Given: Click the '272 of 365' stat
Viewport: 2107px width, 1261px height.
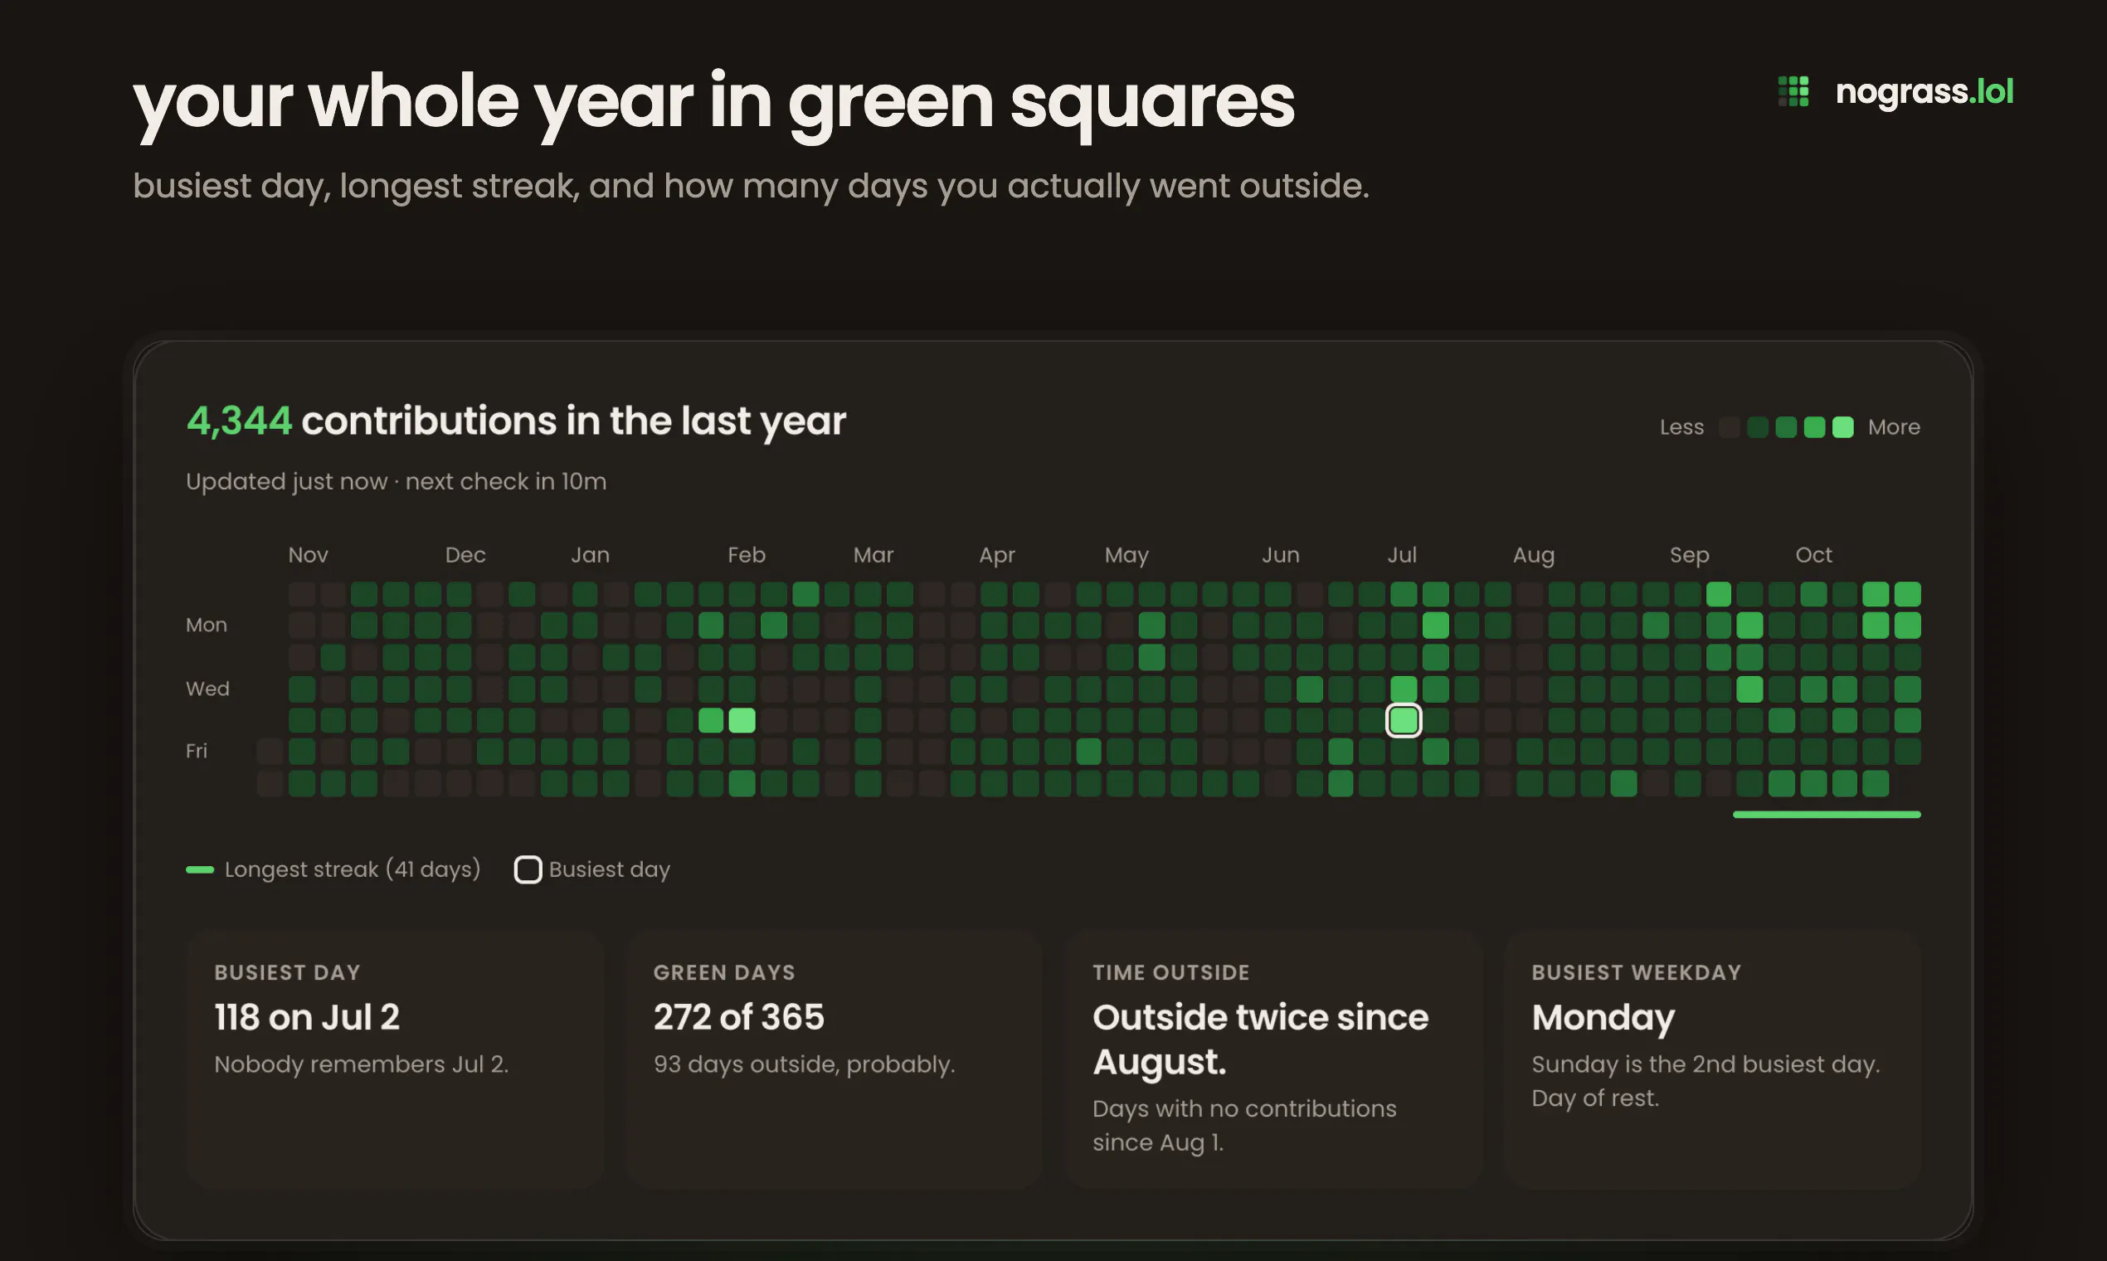Looking at the screenshot, I should coord(738,1016).
